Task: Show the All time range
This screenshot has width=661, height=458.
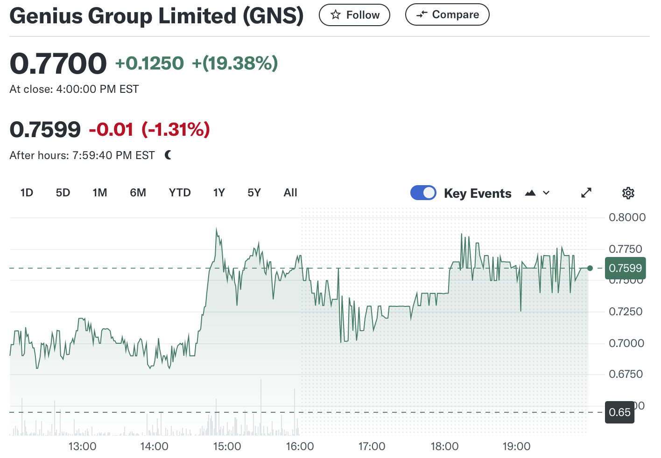Action: click(x=290, y=193)
